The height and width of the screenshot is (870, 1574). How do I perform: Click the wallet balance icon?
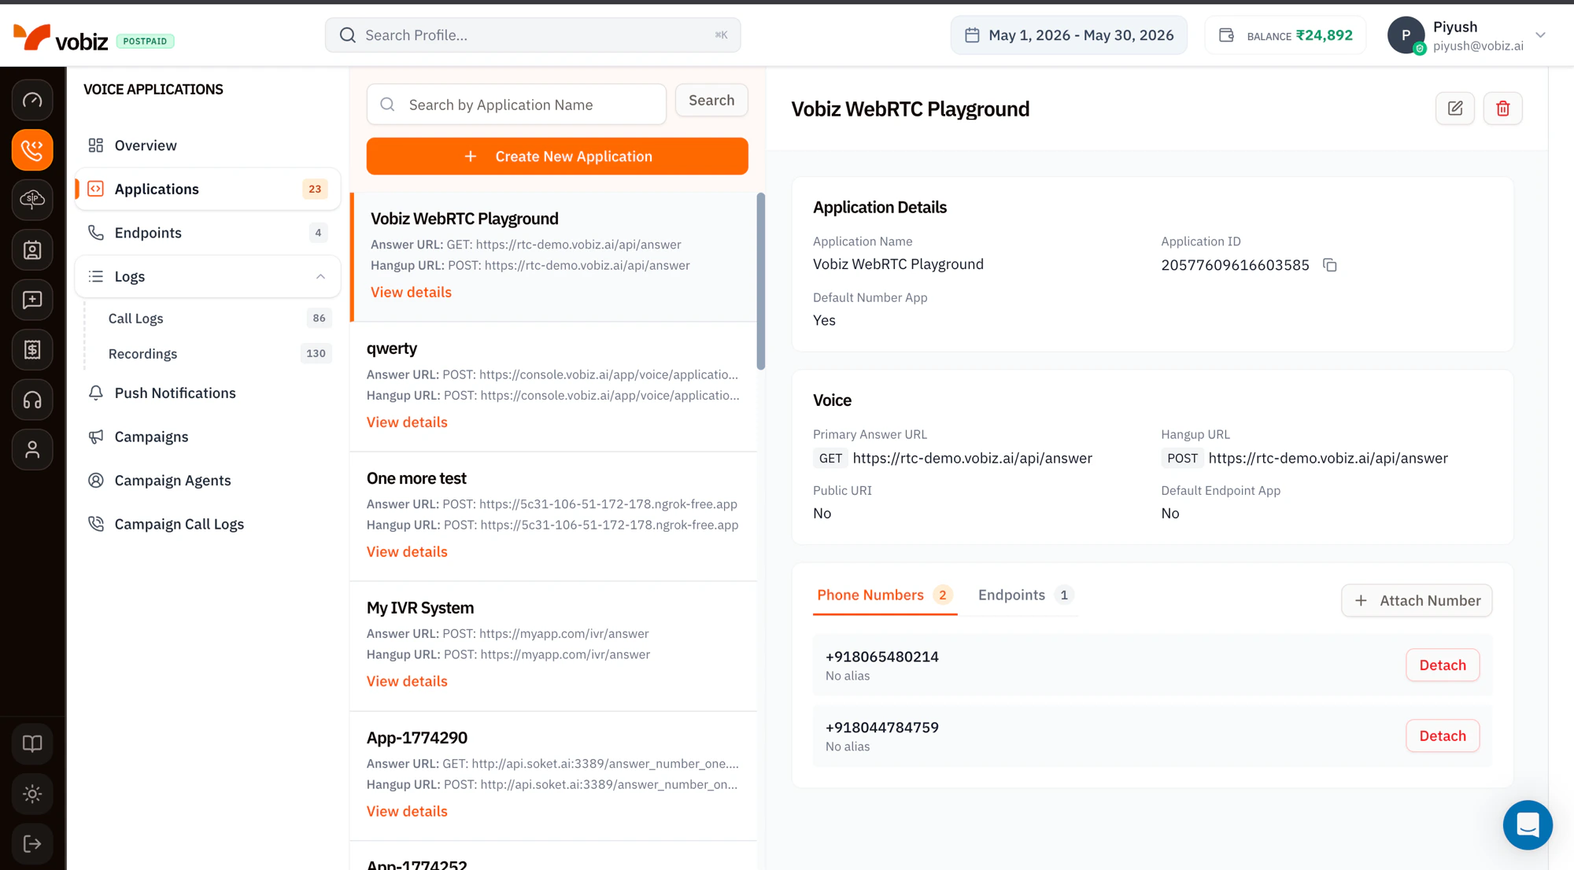[1226, 35]
